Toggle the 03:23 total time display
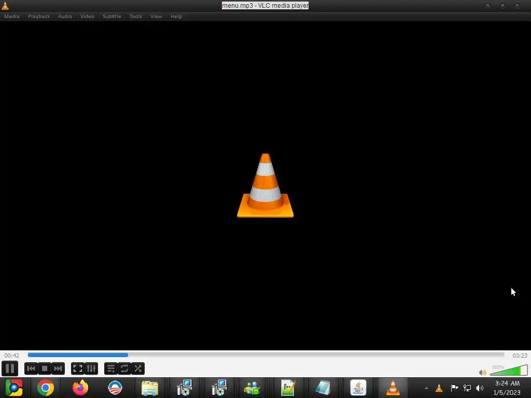This screenshot has height=398, width=531. coord(520,356)
